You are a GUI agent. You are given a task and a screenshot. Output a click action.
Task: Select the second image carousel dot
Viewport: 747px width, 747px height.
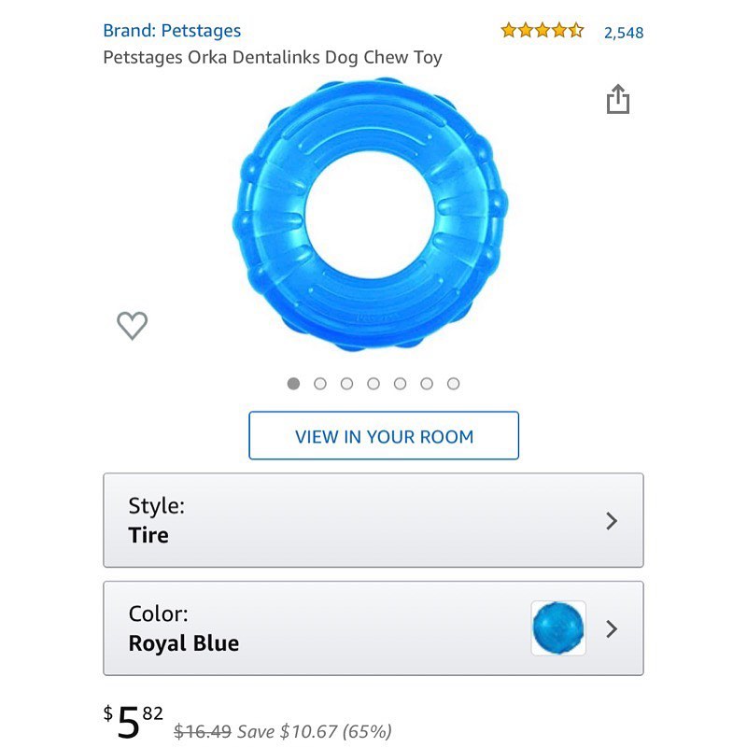[x=320, y=384]
